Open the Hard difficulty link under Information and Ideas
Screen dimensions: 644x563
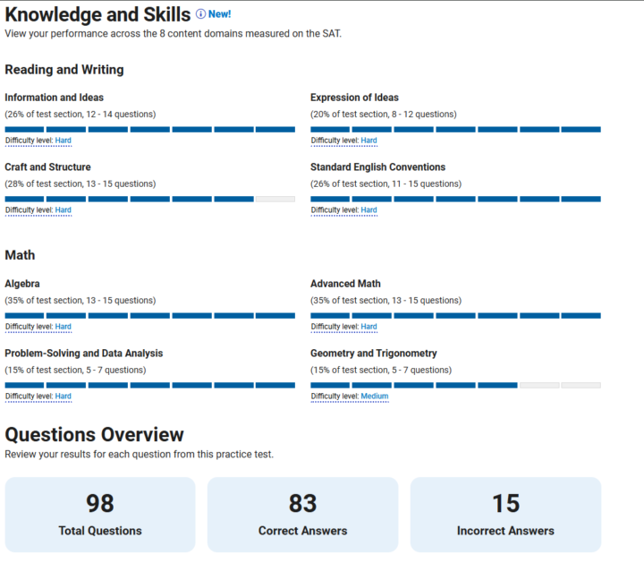pos(63,141)
